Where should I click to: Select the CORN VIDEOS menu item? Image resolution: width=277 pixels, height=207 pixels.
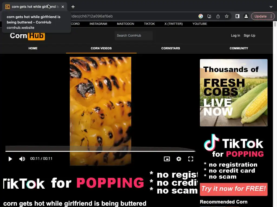pos(101,48)
